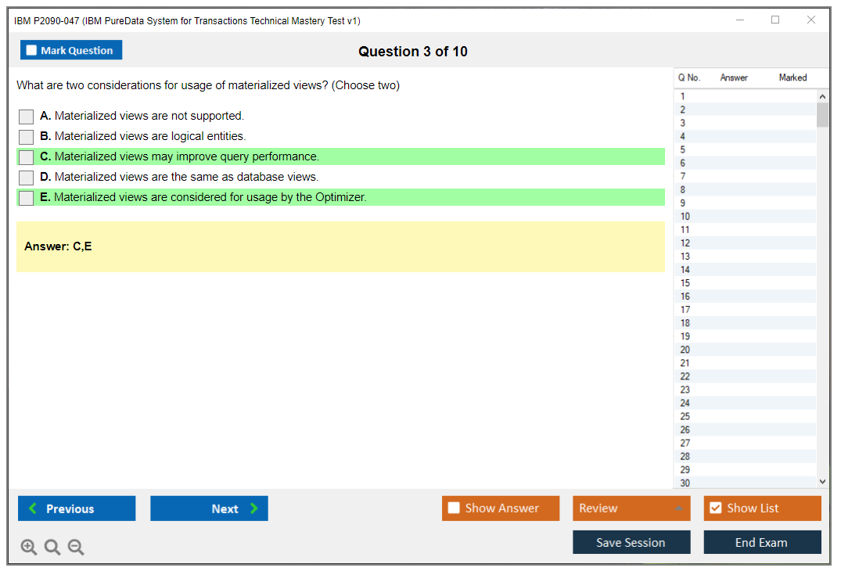Click the zoom out magnifier icon
This screenshot has height=575, width=841.
pos(76,548)
